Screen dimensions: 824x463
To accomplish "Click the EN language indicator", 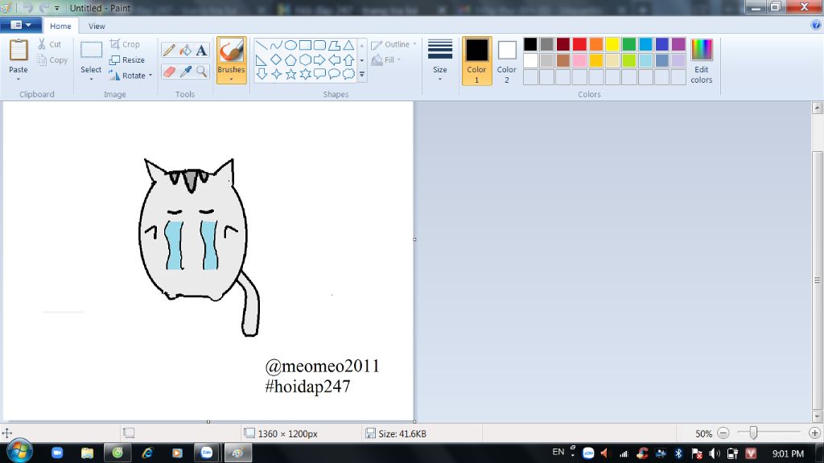I will pyautogui.click(x=558, y=452).
